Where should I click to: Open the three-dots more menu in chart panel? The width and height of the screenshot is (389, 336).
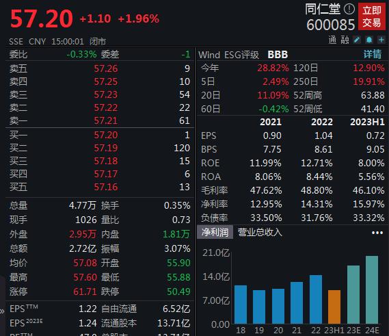[377, 233]
